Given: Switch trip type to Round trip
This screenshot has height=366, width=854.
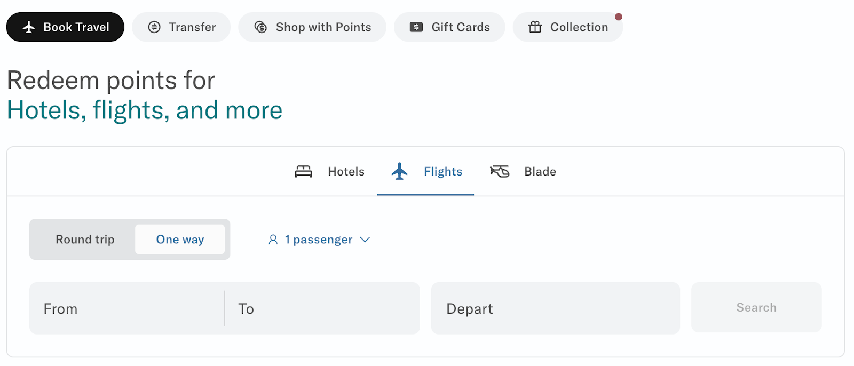Looking at the screenshot, I should tap(85, 240).
